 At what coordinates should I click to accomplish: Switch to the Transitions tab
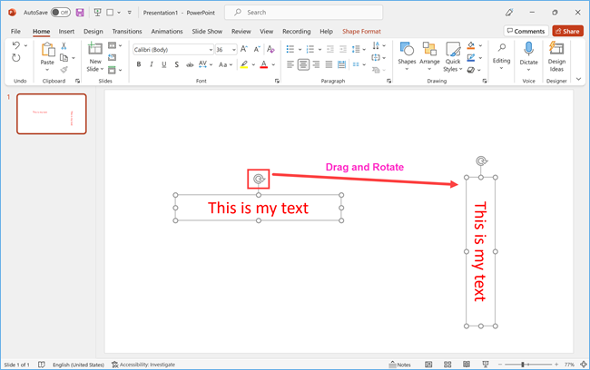point(127,31)
